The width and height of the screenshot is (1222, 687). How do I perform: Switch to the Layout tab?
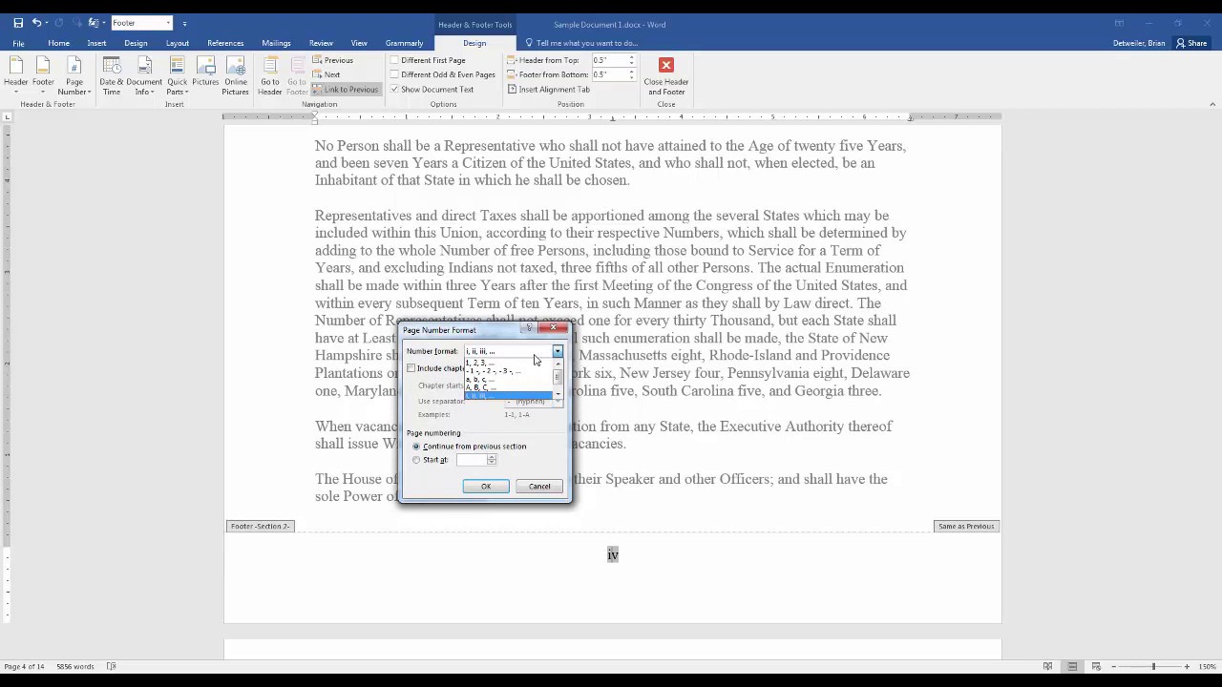point(177,43)
